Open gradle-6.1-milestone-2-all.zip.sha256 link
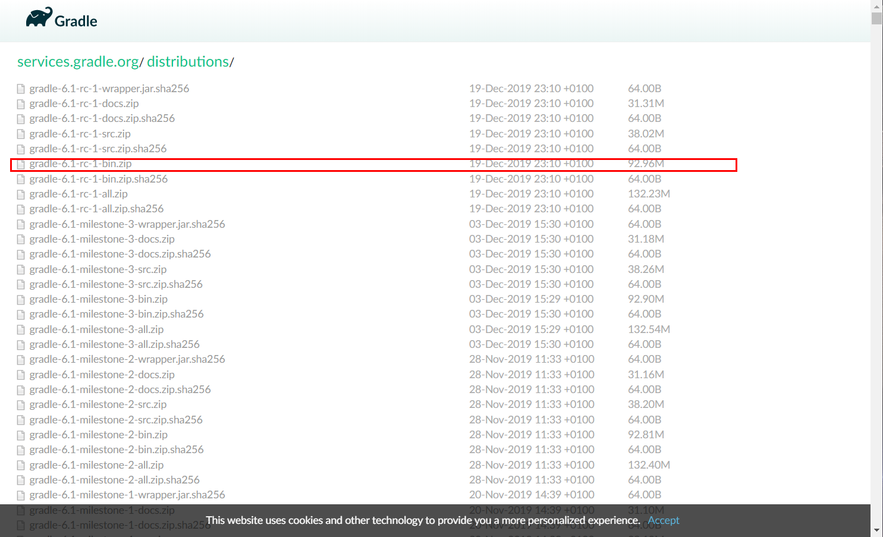The image size is (883, 537). pos(115,480)
